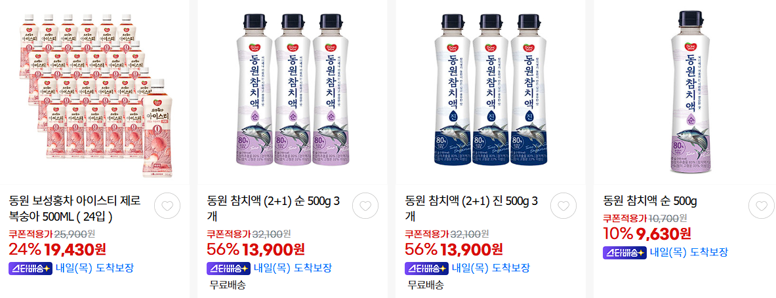The width and height of the screenshot is (776, 298).
Task: Click star delivery badge under 참치액 순 3개
Action: 228,269
